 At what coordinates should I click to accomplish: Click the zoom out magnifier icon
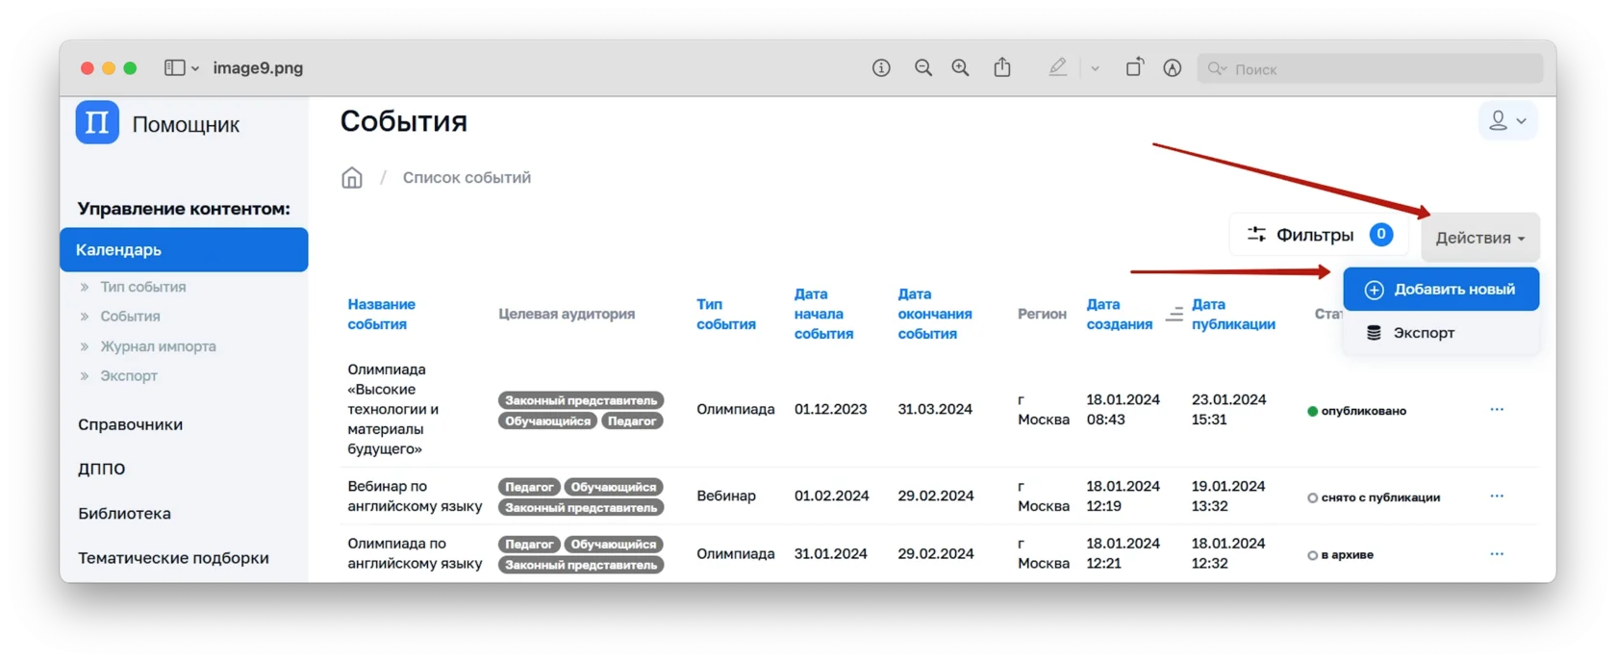pos(923,68)
